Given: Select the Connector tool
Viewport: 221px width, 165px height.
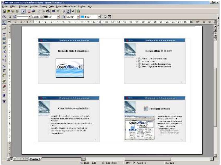Looking at the screenshot, I should coord(4,60).
